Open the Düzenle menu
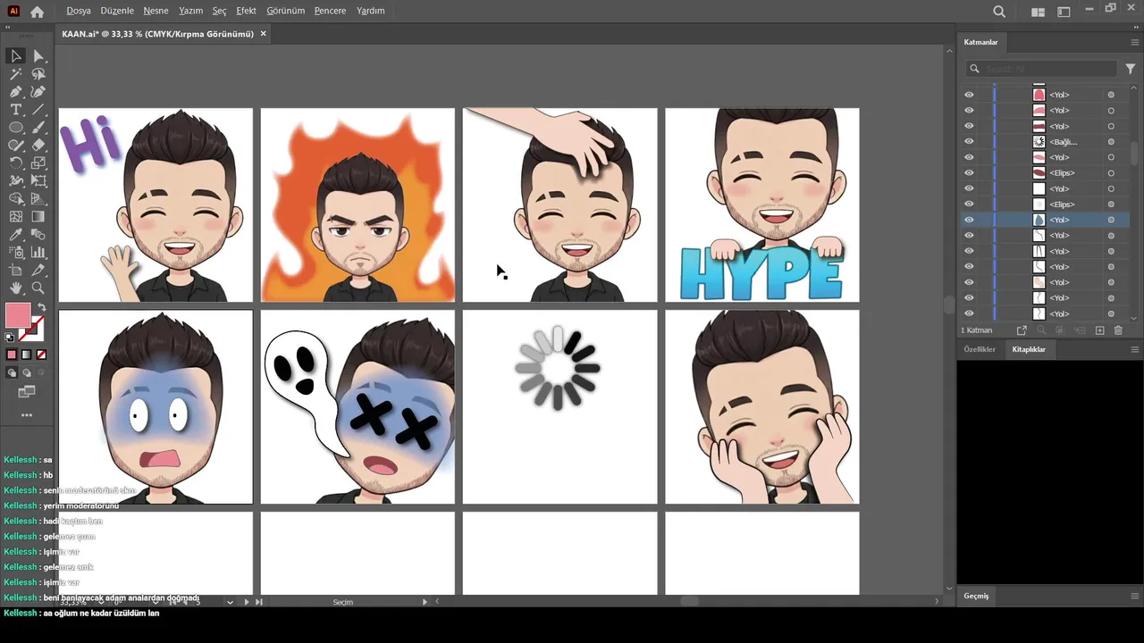Image resolution: width=1144 pixels, height=643 pixels. point(117,11)
